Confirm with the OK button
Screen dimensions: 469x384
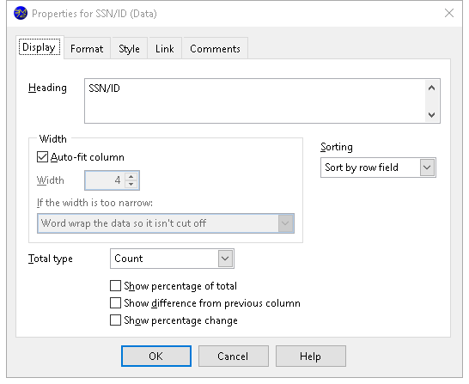(156, 357)
